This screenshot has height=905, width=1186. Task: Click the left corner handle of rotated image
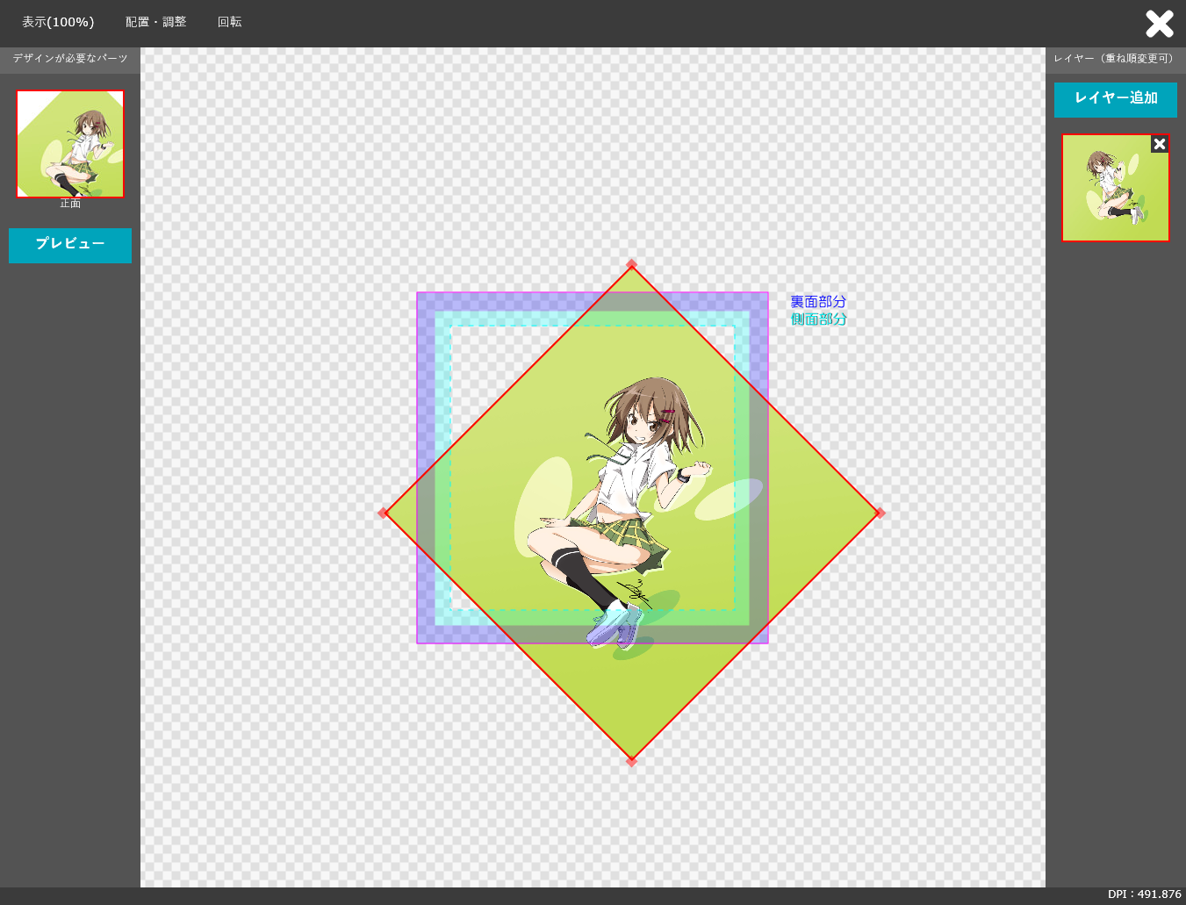(383, 513)
